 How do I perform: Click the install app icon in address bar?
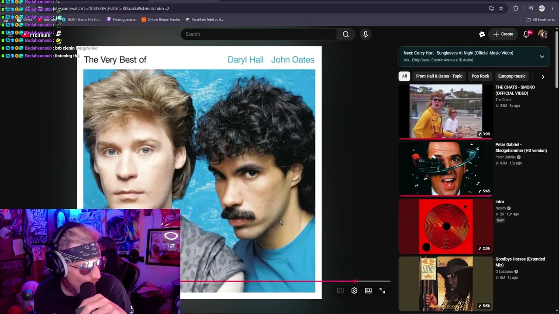pos(492,8)
